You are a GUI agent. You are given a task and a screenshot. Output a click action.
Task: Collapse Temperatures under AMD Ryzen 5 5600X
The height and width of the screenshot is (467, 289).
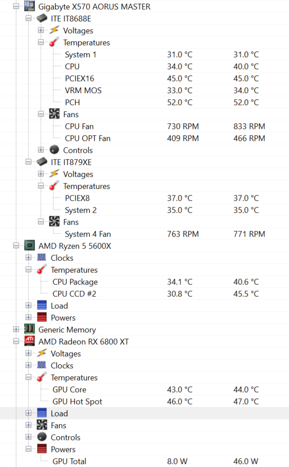[x=28, y=269]
